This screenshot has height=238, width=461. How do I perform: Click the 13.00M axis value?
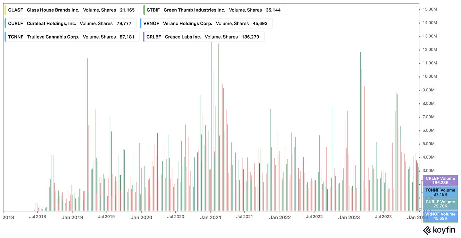430,36
